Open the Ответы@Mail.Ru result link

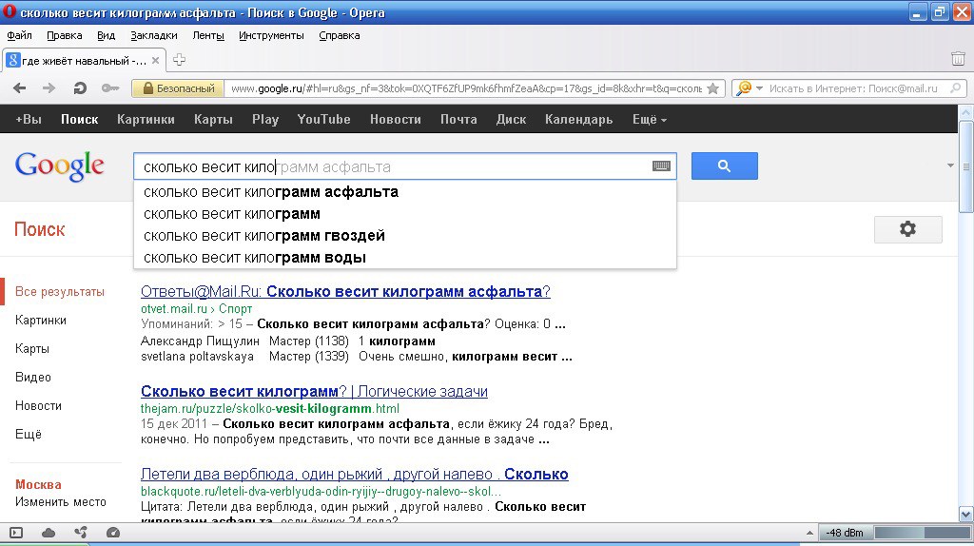coord(345,291)
